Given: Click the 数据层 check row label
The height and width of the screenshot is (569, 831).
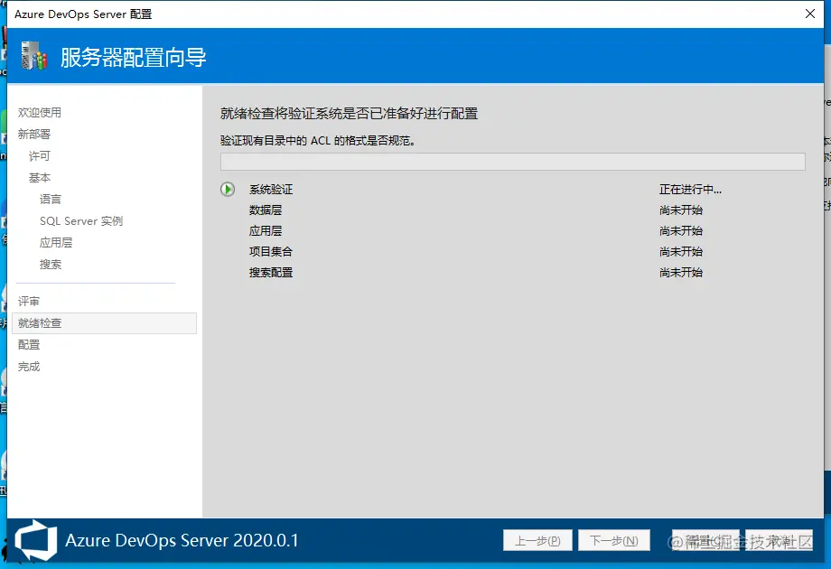Looking at the screenshot, I should (266, 210).
